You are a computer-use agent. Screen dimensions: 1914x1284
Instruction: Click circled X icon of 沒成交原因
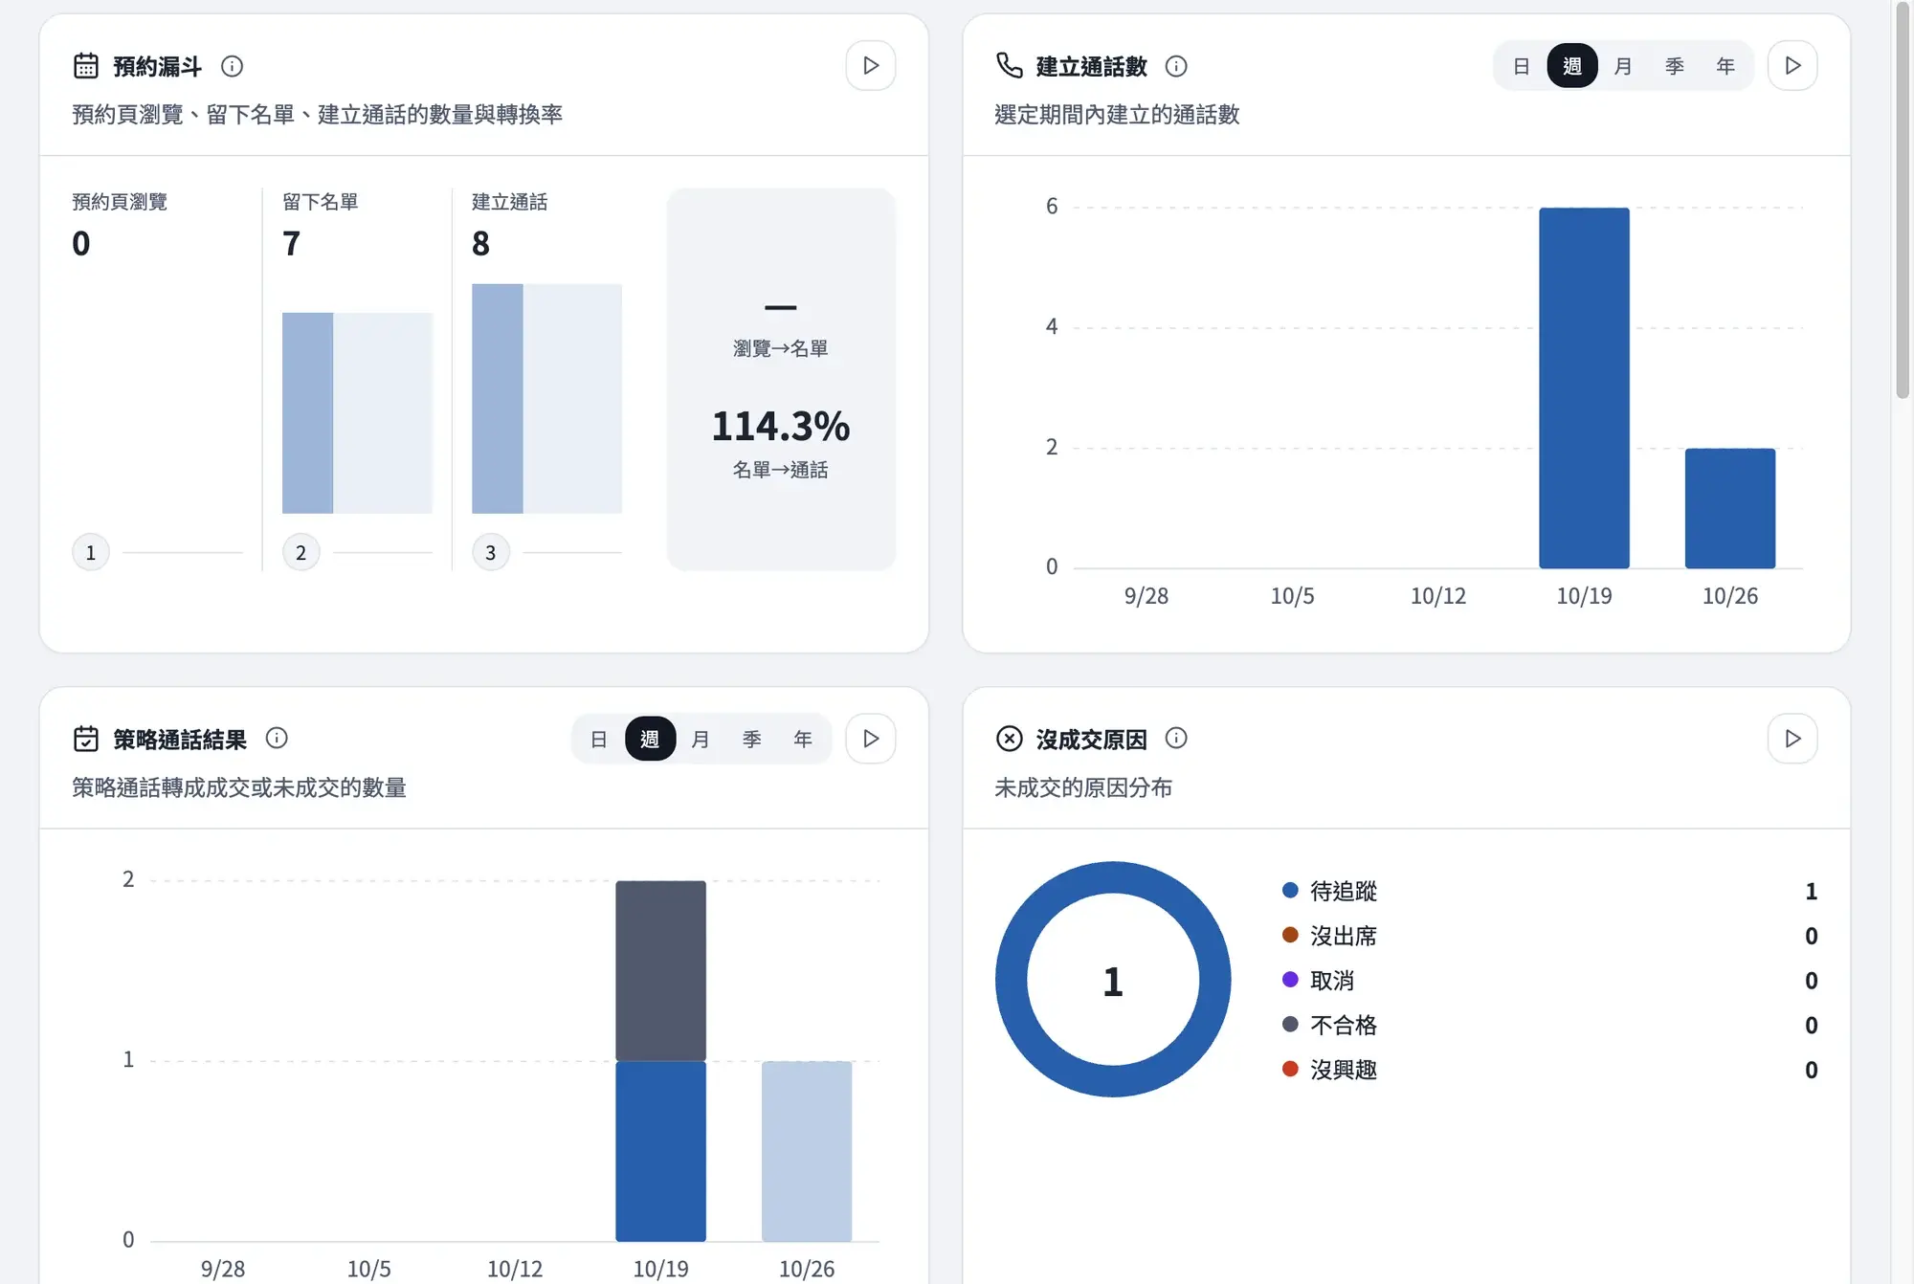[x=1010, y=739]
